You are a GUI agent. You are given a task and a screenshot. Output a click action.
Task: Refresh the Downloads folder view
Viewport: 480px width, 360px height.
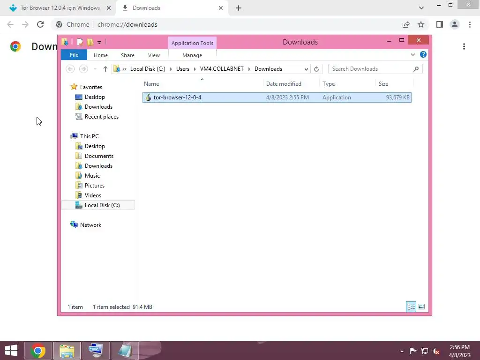point(316,69)
